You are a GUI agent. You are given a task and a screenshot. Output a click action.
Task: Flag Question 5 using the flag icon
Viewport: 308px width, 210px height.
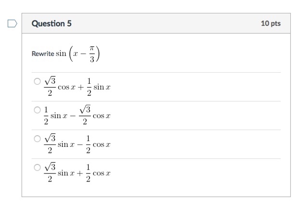pyautogui.click(x=13, y=24)
